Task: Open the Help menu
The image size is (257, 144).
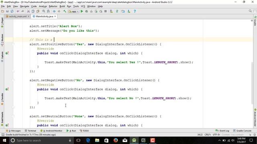Action: pos(100,6)
